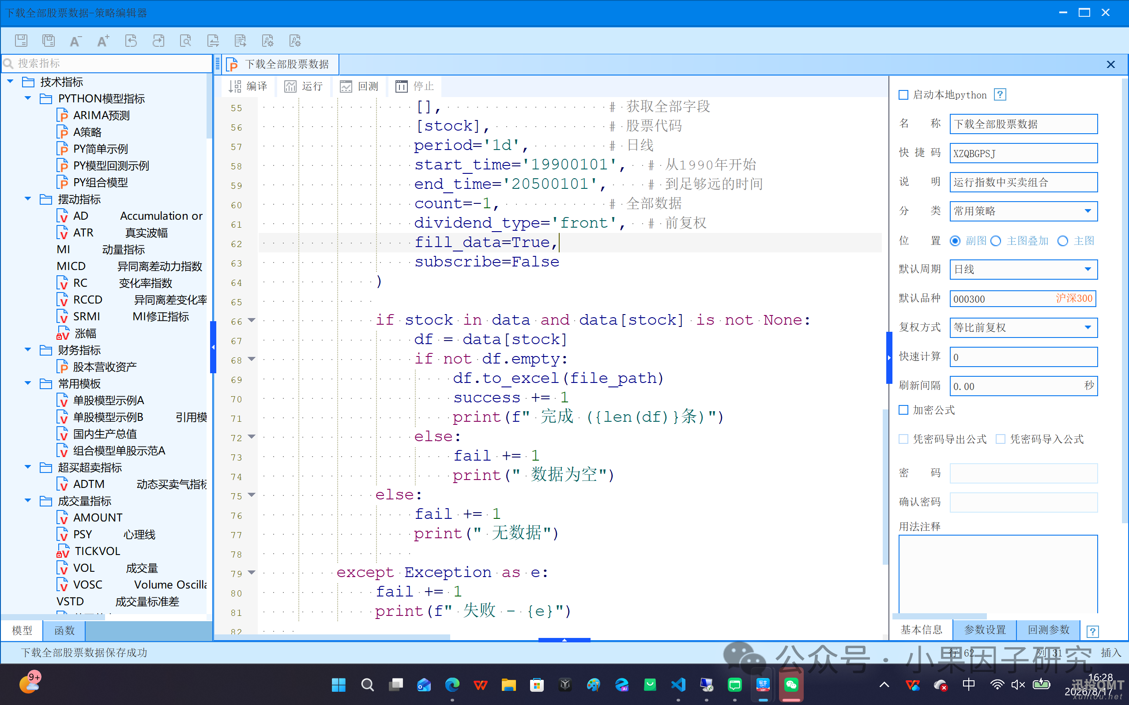This screenshot has width=1129, height=705.
Task: Open File Explorer from the taskbar
Action: (x=508, y=684)
